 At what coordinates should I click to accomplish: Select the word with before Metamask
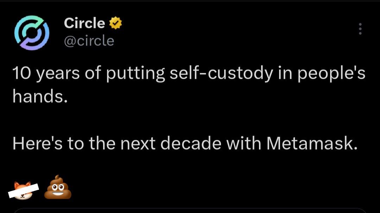coord(243,143)
